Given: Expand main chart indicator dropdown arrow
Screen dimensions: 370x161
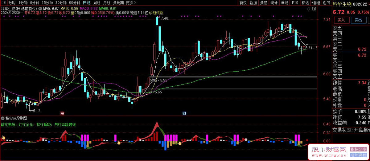Looking at the screenshot, I should click(40, 8).
